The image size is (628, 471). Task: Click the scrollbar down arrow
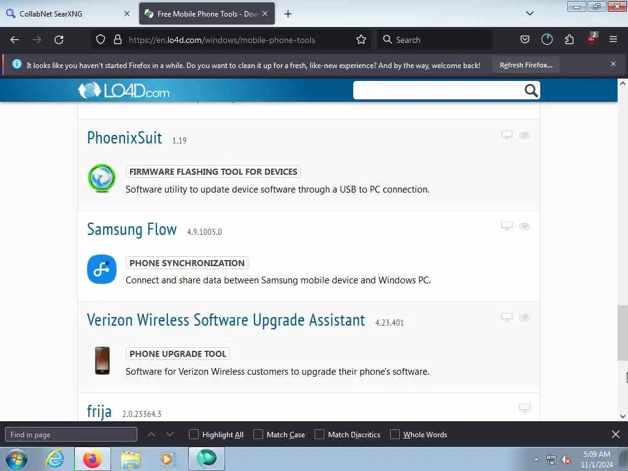[622, 416]
